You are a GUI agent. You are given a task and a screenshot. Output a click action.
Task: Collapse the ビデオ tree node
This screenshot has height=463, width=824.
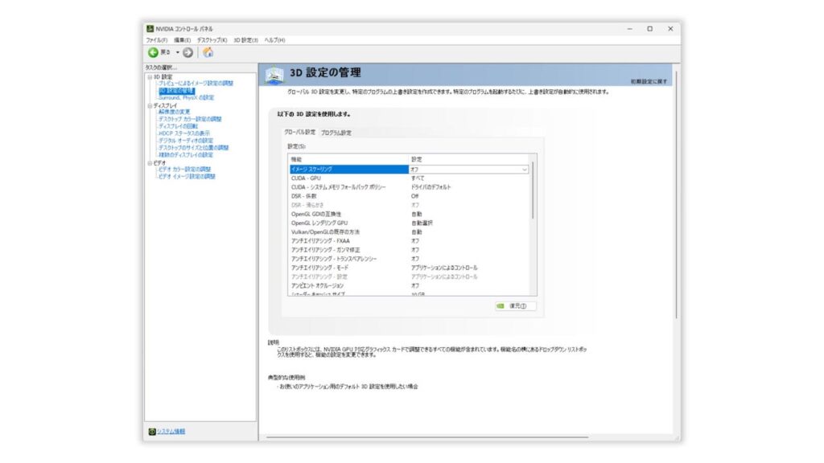click(x=150, y=163)
